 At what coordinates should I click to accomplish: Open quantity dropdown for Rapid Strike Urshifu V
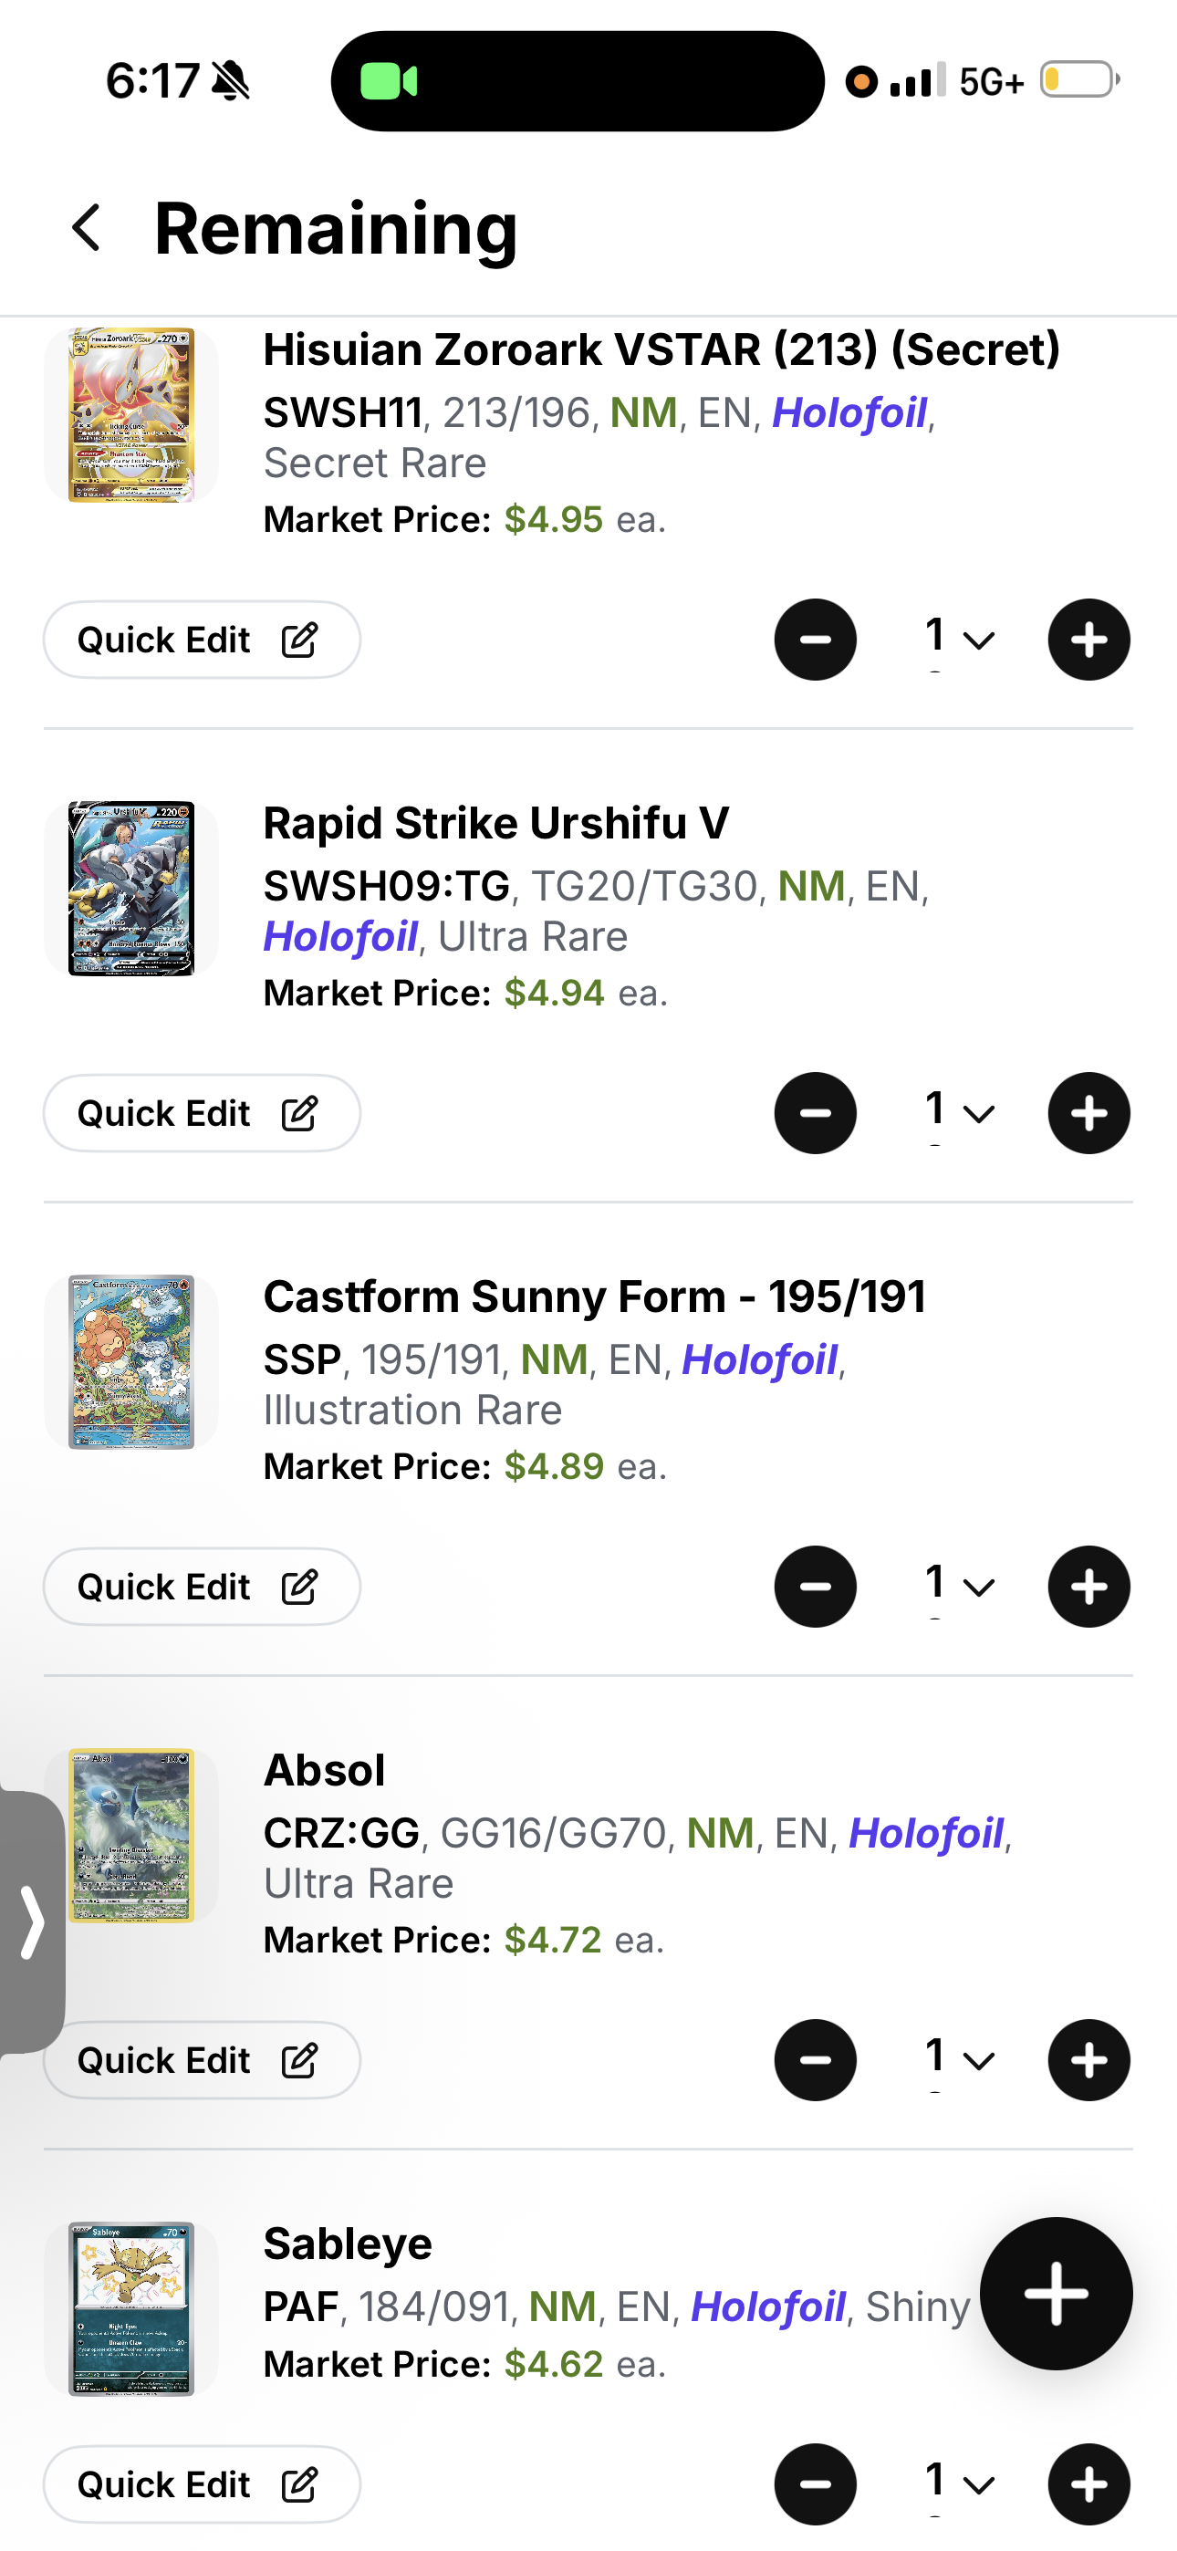click(x=958, y=1112)
